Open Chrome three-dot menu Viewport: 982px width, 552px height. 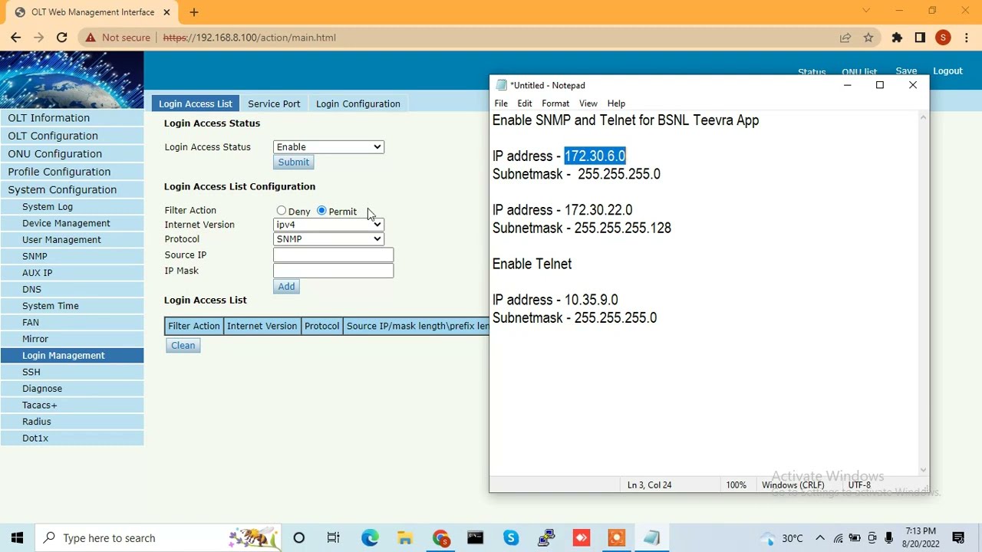pyautogui.click(x=965, y=38)
